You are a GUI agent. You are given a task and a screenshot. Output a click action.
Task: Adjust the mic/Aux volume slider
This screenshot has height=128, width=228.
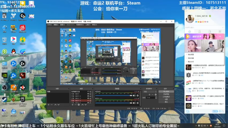click(113, 103)
